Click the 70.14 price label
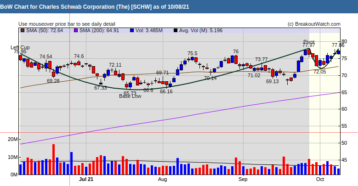Image resolution: width=358 pixels, height=186 pixels. 210,78
